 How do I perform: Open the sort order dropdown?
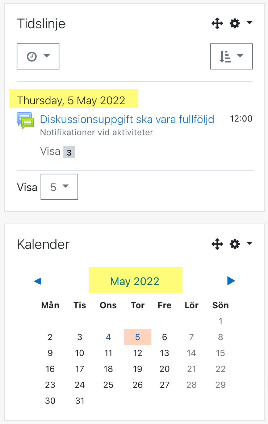pos(231,56)
